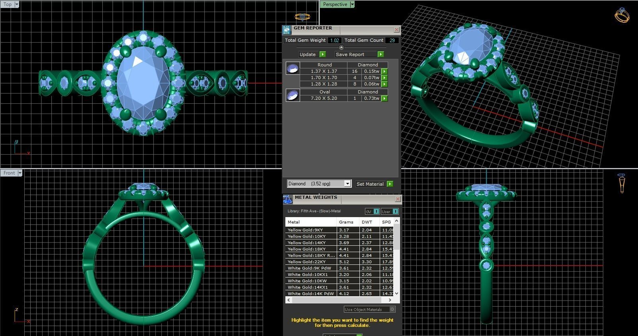Click the metal table scroll up arrow
Image resolution: width=638 pixels, height=336 pixels.
[x=396, y=221]
